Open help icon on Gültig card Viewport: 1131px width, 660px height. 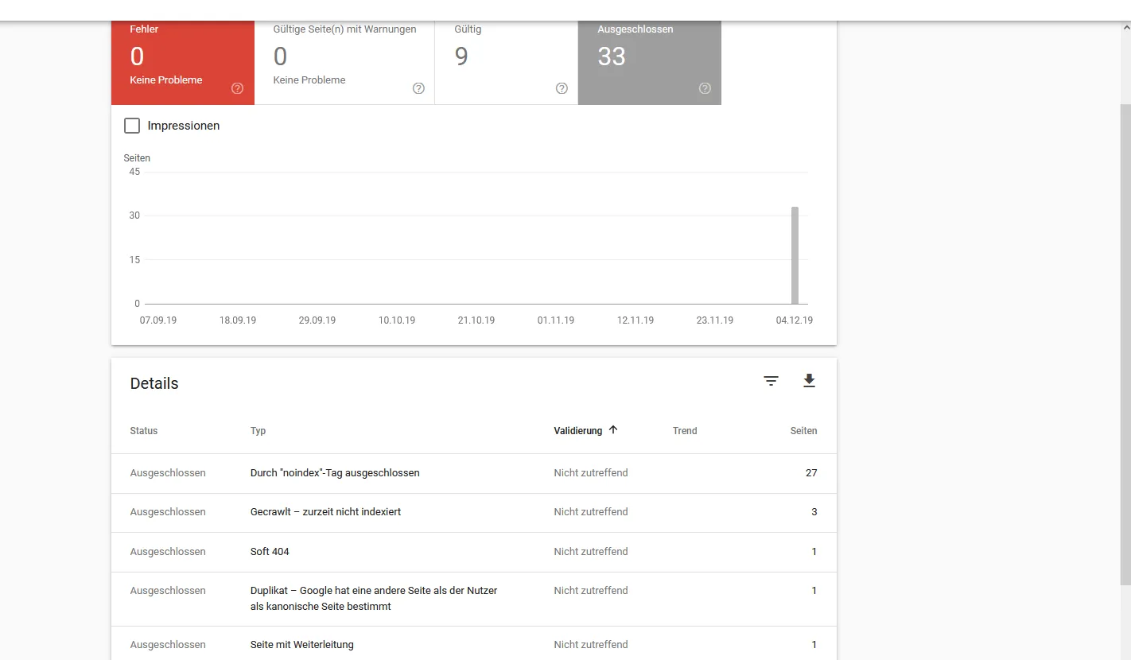pos(562,88)
